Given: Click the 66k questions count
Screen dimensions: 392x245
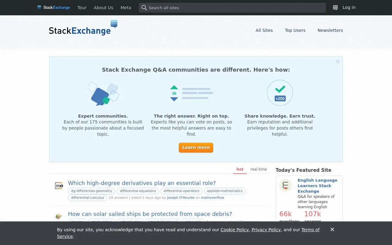Looking at the screenshot, I should [285, 214].
